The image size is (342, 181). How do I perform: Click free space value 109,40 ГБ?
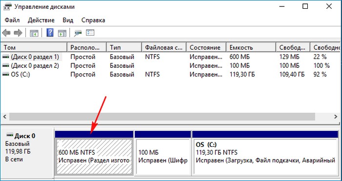292,75
